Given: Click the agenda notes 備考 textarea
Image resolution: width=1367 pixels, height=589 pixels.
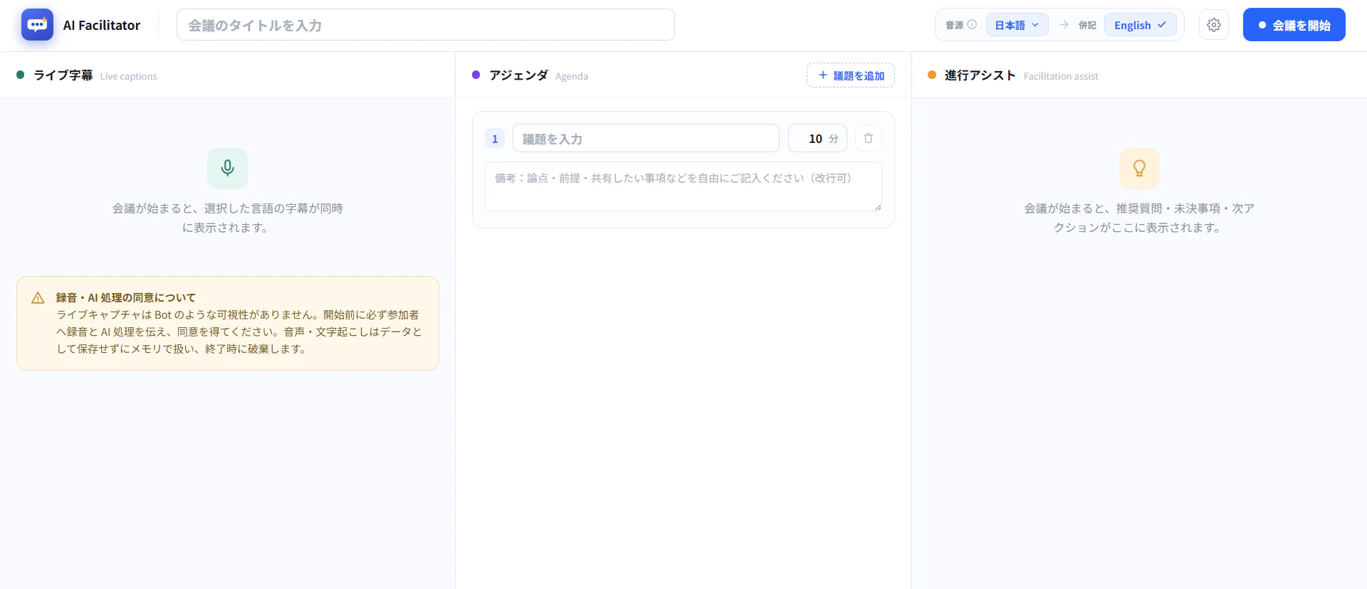Looking at the screenshot, I should [x=683, y=186].
